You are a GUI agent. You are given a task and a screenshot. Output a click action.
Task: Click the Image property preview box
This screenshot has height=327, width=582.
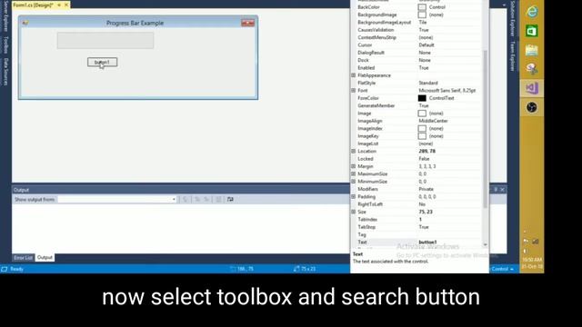point(422,114)
